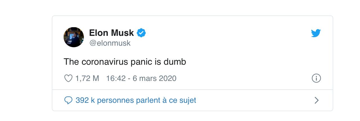
Task: Open Elon Musk's profile picture
Action: coord(74,37)
